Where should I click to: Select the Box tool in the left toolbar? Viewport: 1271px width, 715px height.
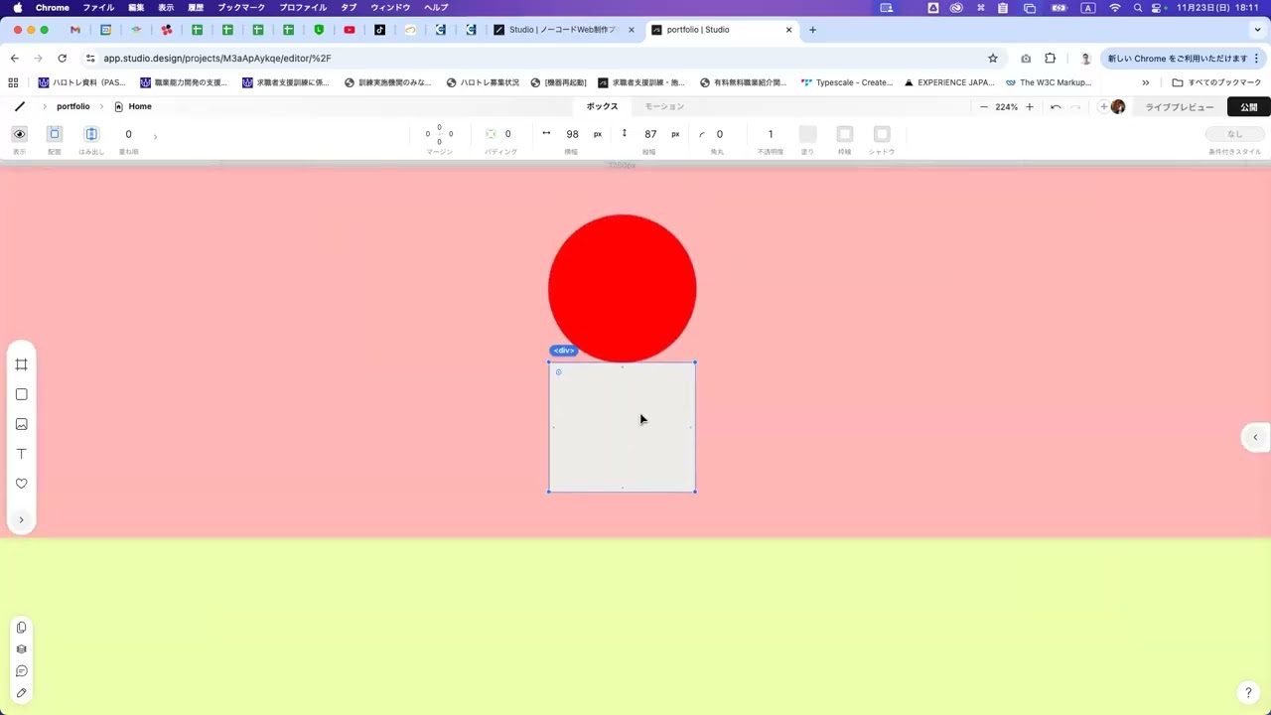[x=21, y=394]
